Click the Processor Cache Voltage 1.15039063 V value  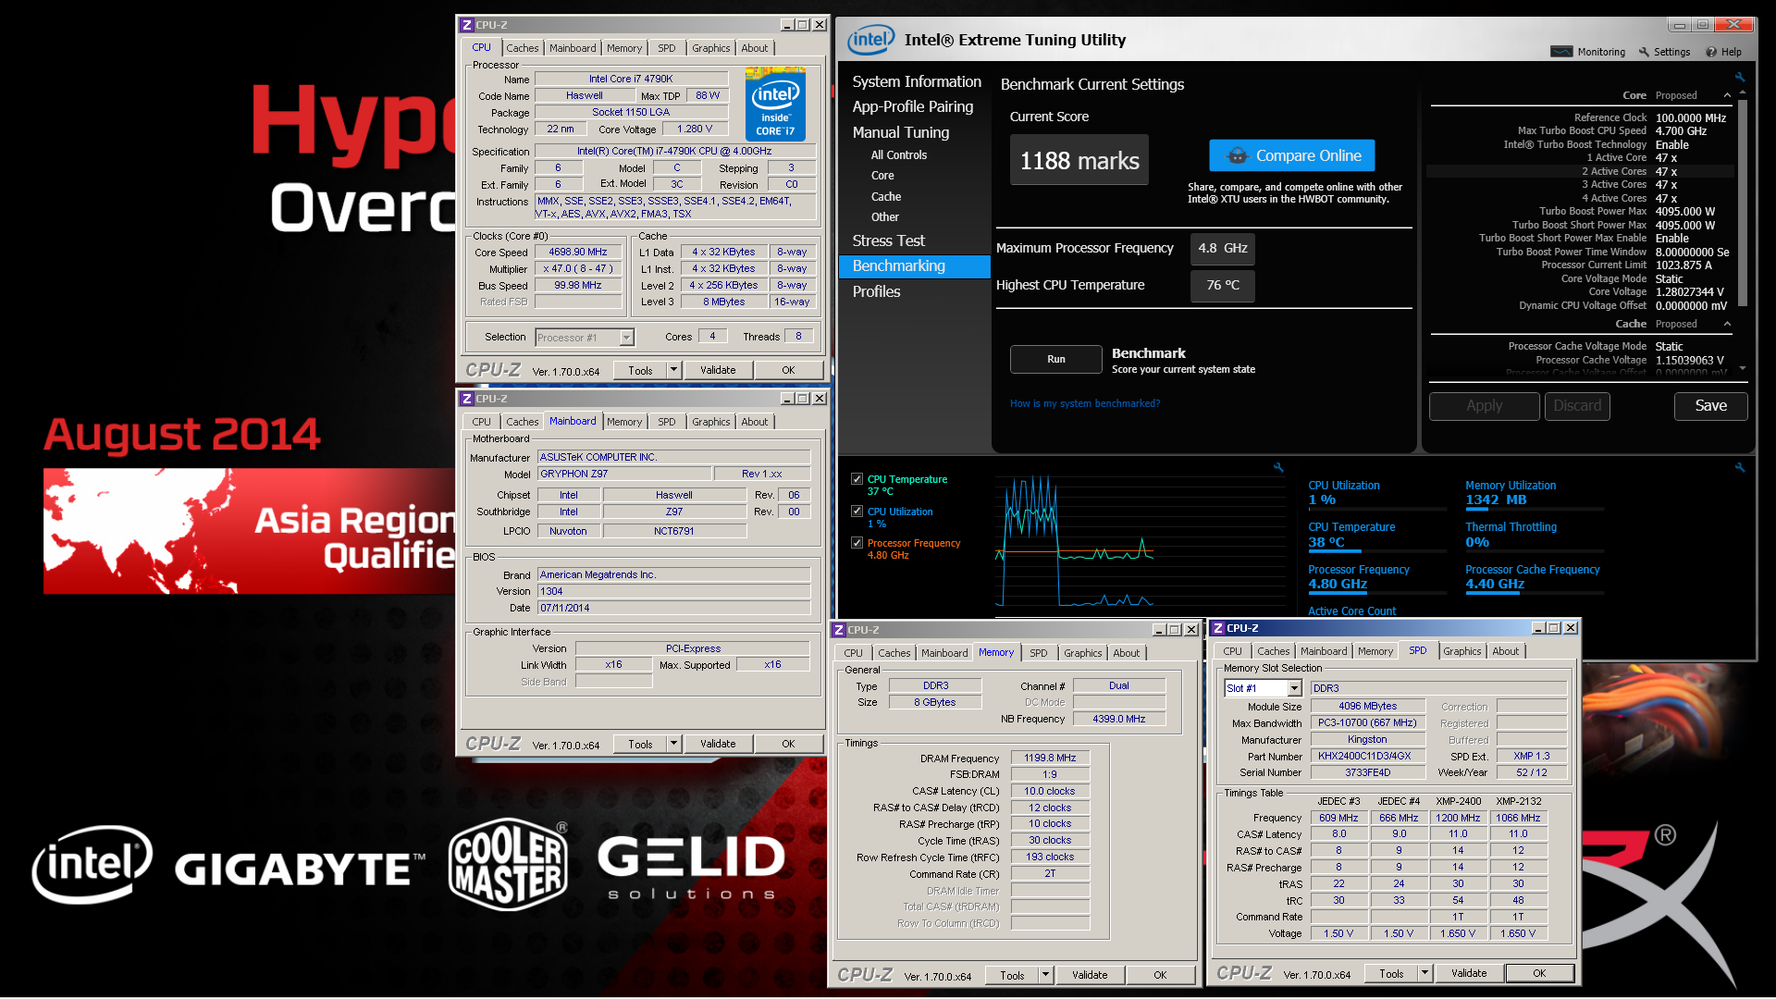pos(1689,360)
